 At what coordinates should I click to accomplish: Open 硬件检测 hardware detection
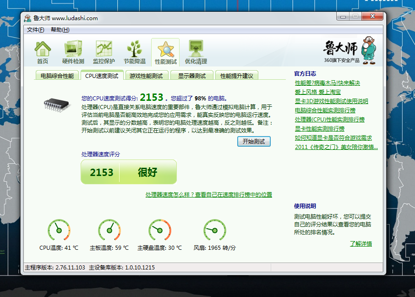tap(73, 52)
